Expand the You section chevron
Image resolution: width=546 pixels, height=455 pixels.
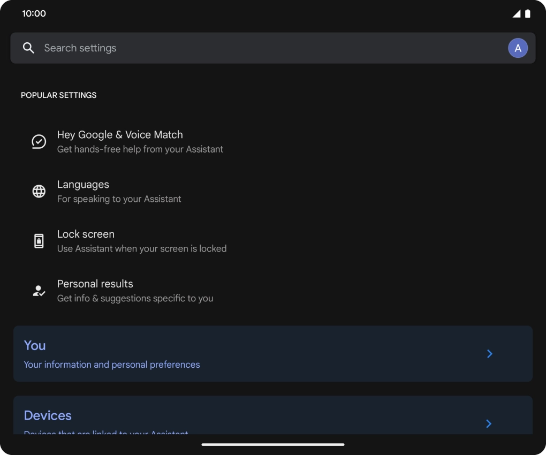point(489,354)
